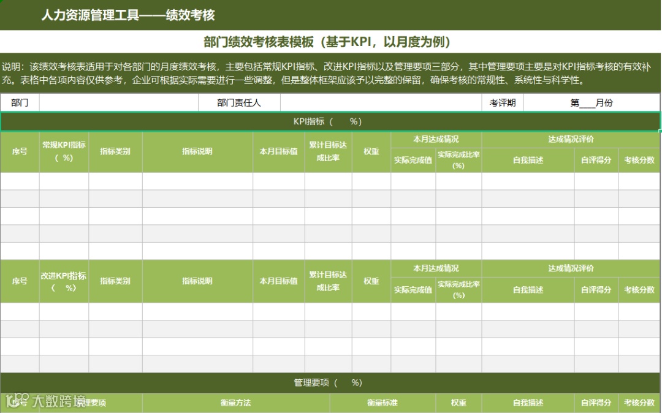Click the '说明' description paragraph
Viewport: 662px width, 413px height.
click(x=326, y=73)
